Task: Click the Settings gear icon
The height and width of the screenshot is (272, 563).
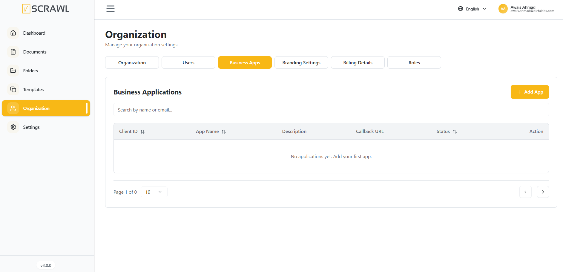Action: 13,127
